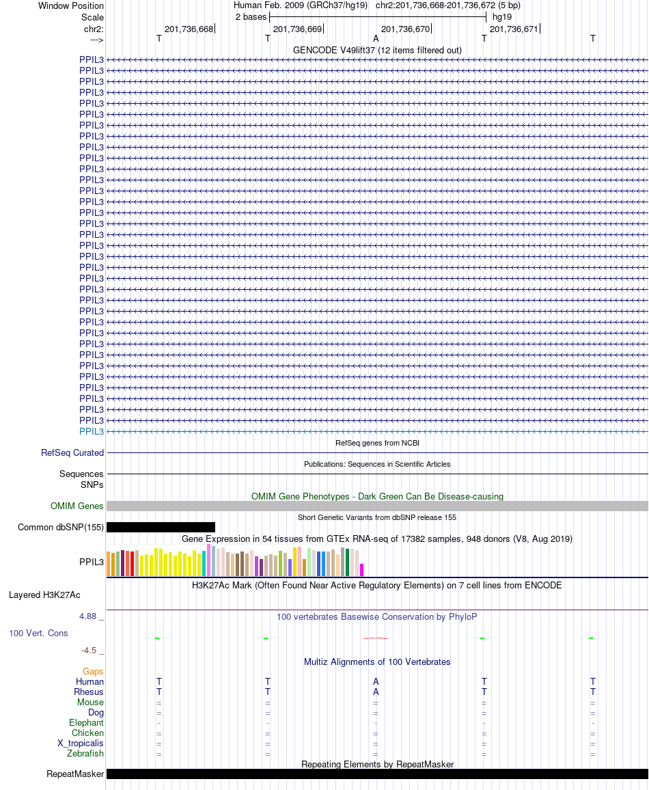Open Publications: Sequences in Scientific Articles title
The width and height of the screenshot is (649, 790).
[x=377, y=464]
